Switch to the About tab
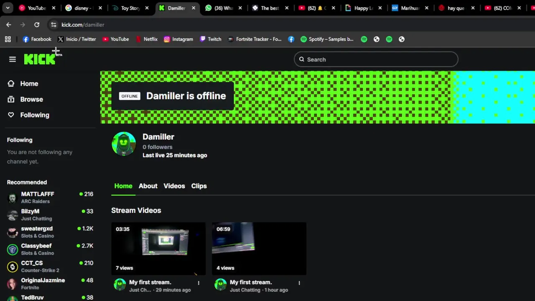 pyautogui.click(x=148, y=186)
